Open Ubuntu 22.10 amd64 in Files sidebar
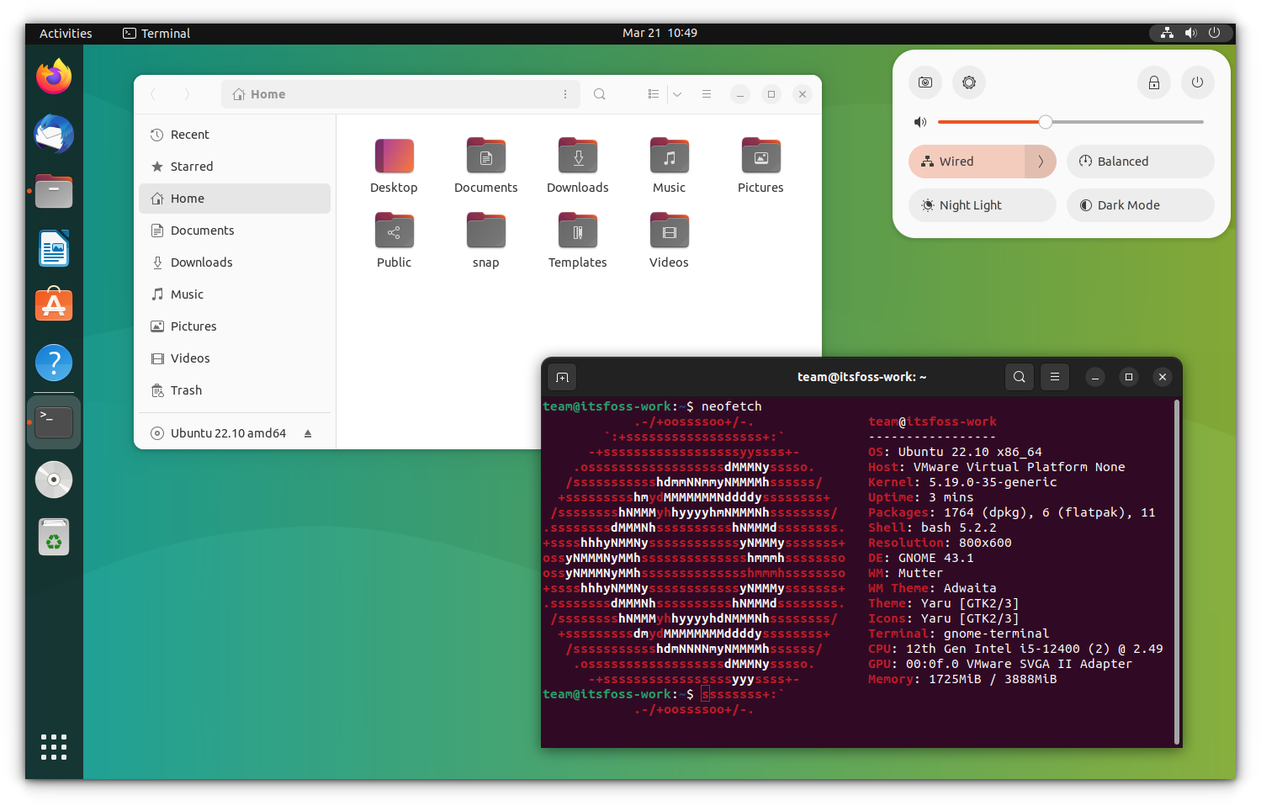1261x806 pixels. [x=228, y=433]
